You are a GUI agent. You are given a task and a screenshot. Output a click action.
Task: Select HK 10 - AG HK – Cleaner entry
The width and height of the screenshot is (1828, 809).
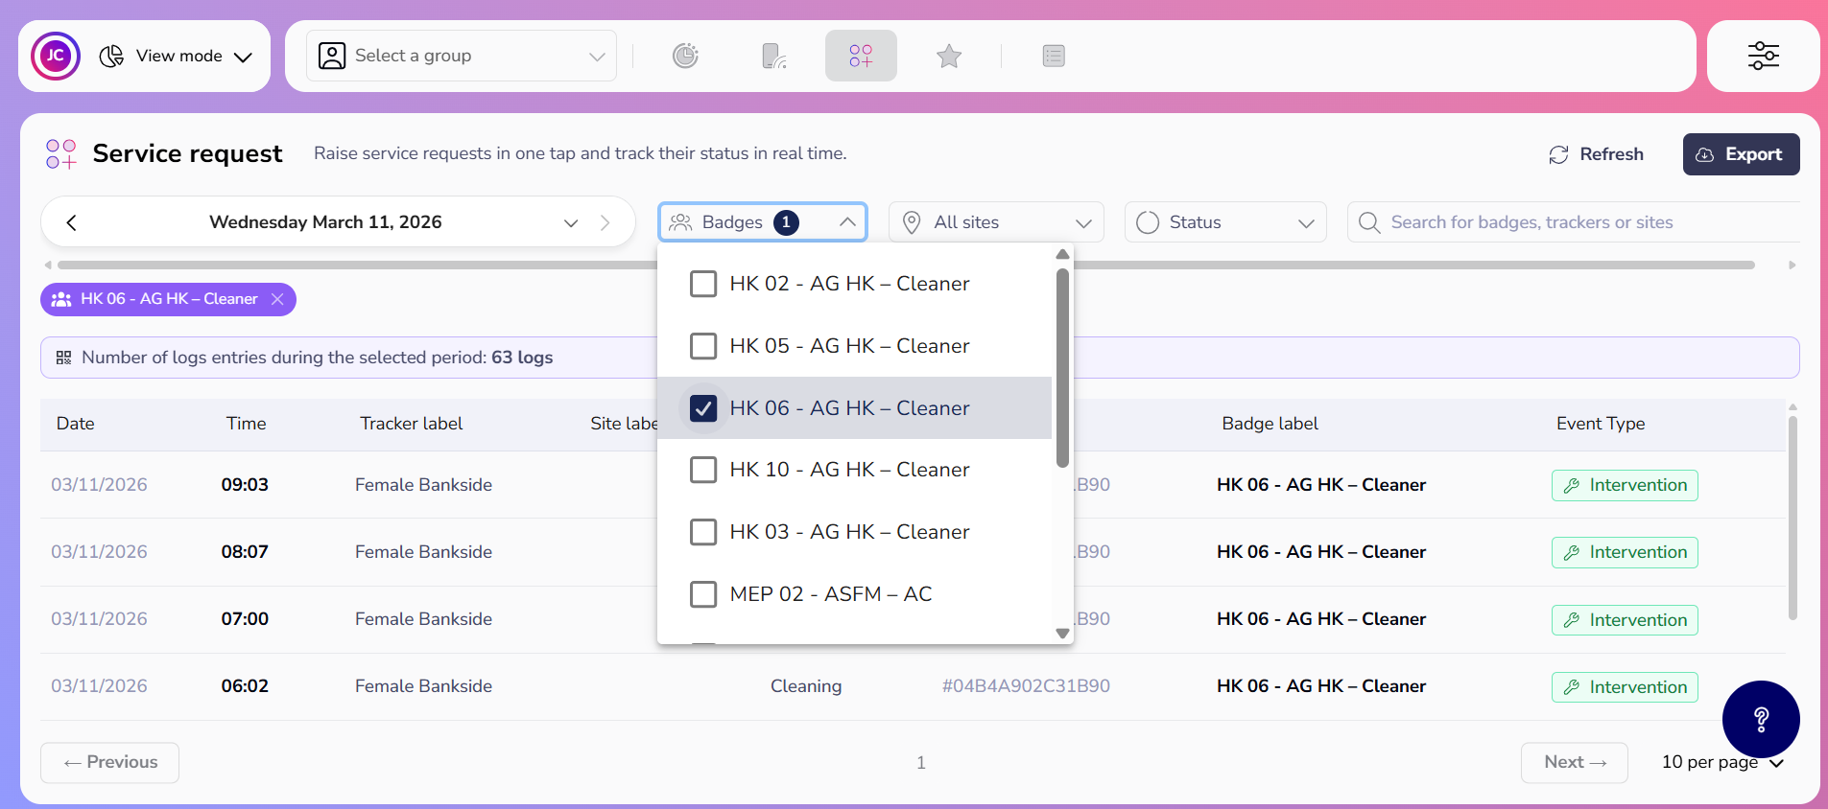pyautogui.click(x=703, y=470)
